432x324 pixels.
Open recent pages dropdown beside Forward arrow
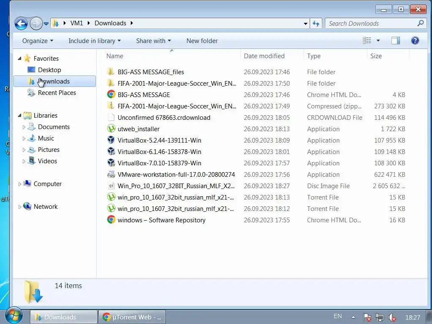click(46, 24)
